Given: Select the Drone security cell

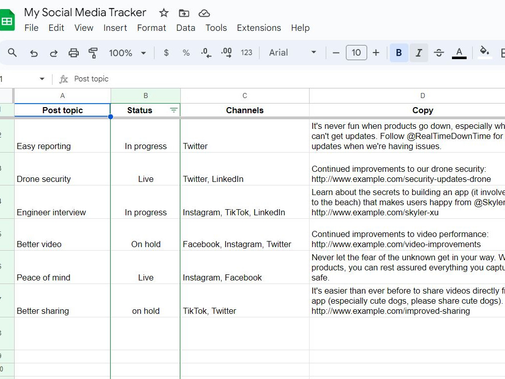Looking at the screenshot, I should click(63, 169).
